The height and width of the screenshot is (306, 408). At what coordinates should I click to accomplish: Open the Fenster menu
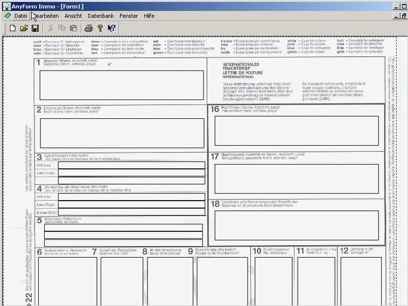coord(129,16)
